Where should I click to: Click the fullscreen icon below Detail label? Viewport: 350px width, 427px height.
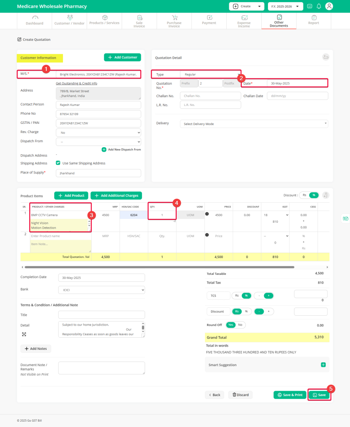tap(24, 334)
